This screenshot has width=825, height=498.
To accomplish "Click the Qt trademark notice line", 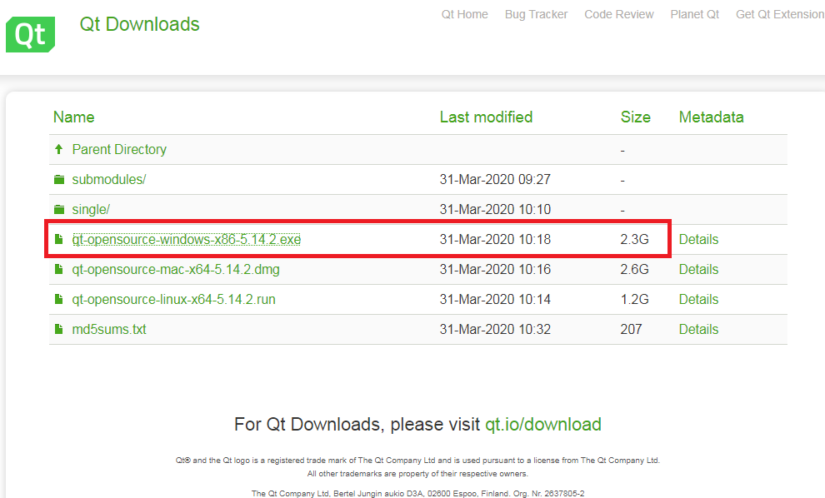I will (417, 461).
